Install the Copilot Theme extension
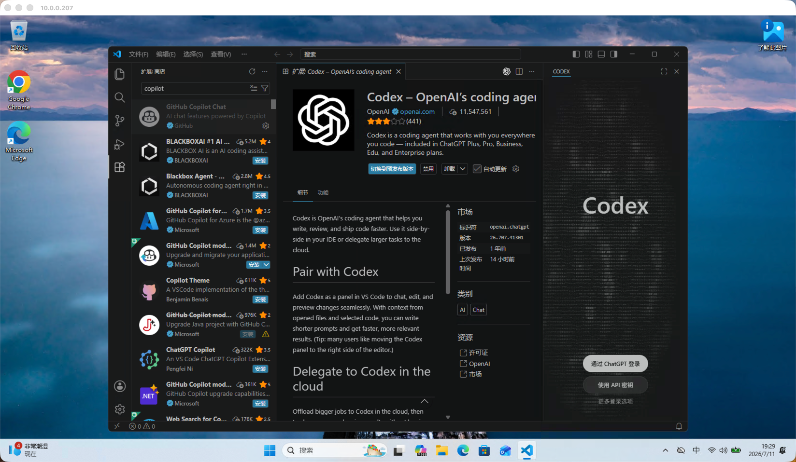This screenshot has width=796, height=462. pos(260,299)
